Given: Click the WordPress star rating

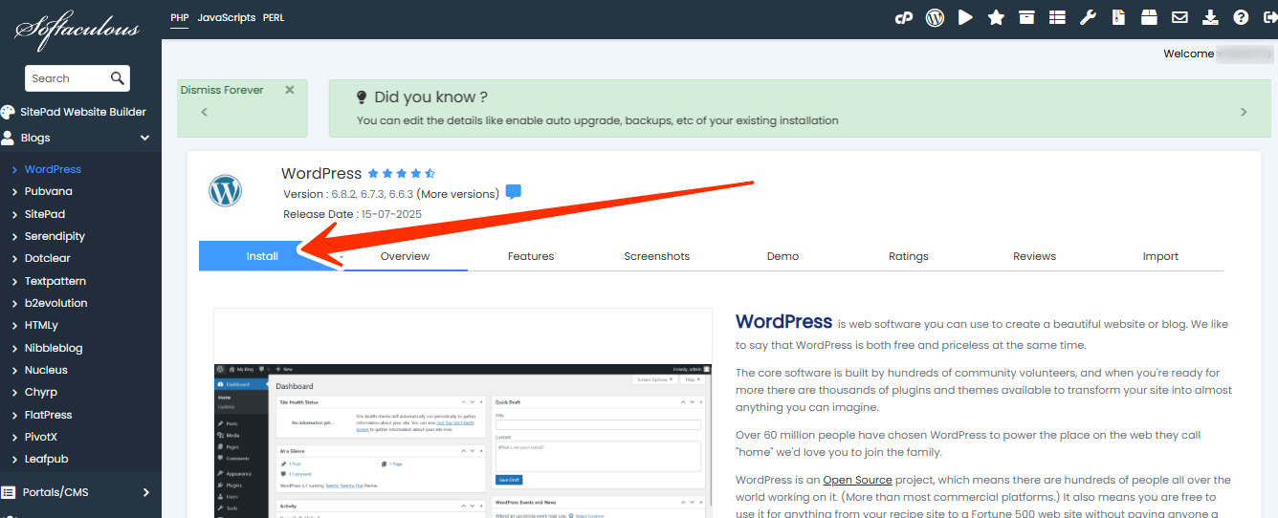Looking at the screenshot, I should (402, 174).
